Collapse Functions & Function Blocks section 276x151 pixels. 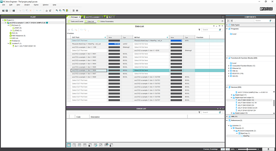pos(227,58)
